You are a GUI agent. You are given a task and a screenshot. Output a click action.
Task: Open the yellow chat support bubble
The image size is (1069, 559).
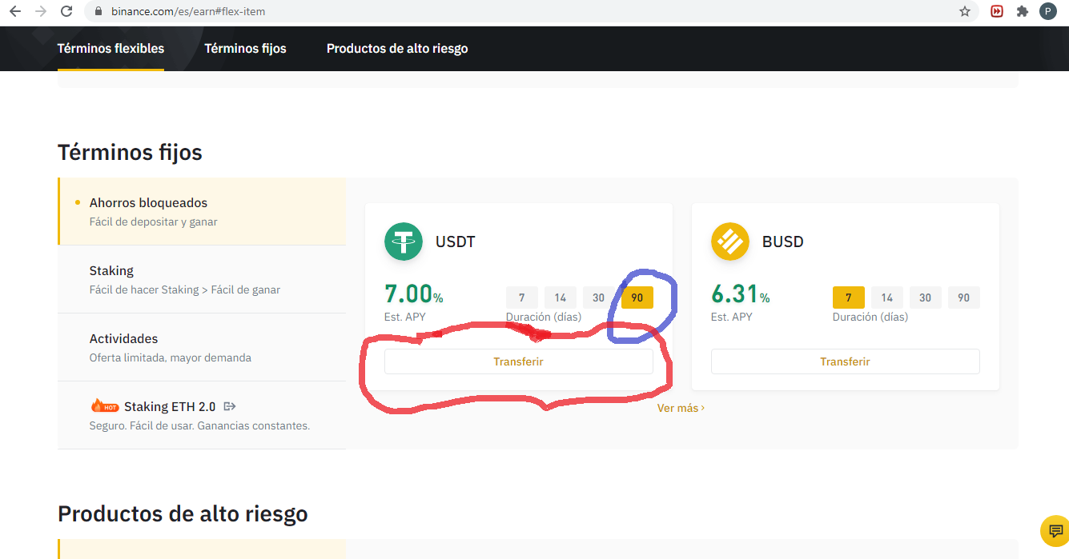pos(1055,530)
